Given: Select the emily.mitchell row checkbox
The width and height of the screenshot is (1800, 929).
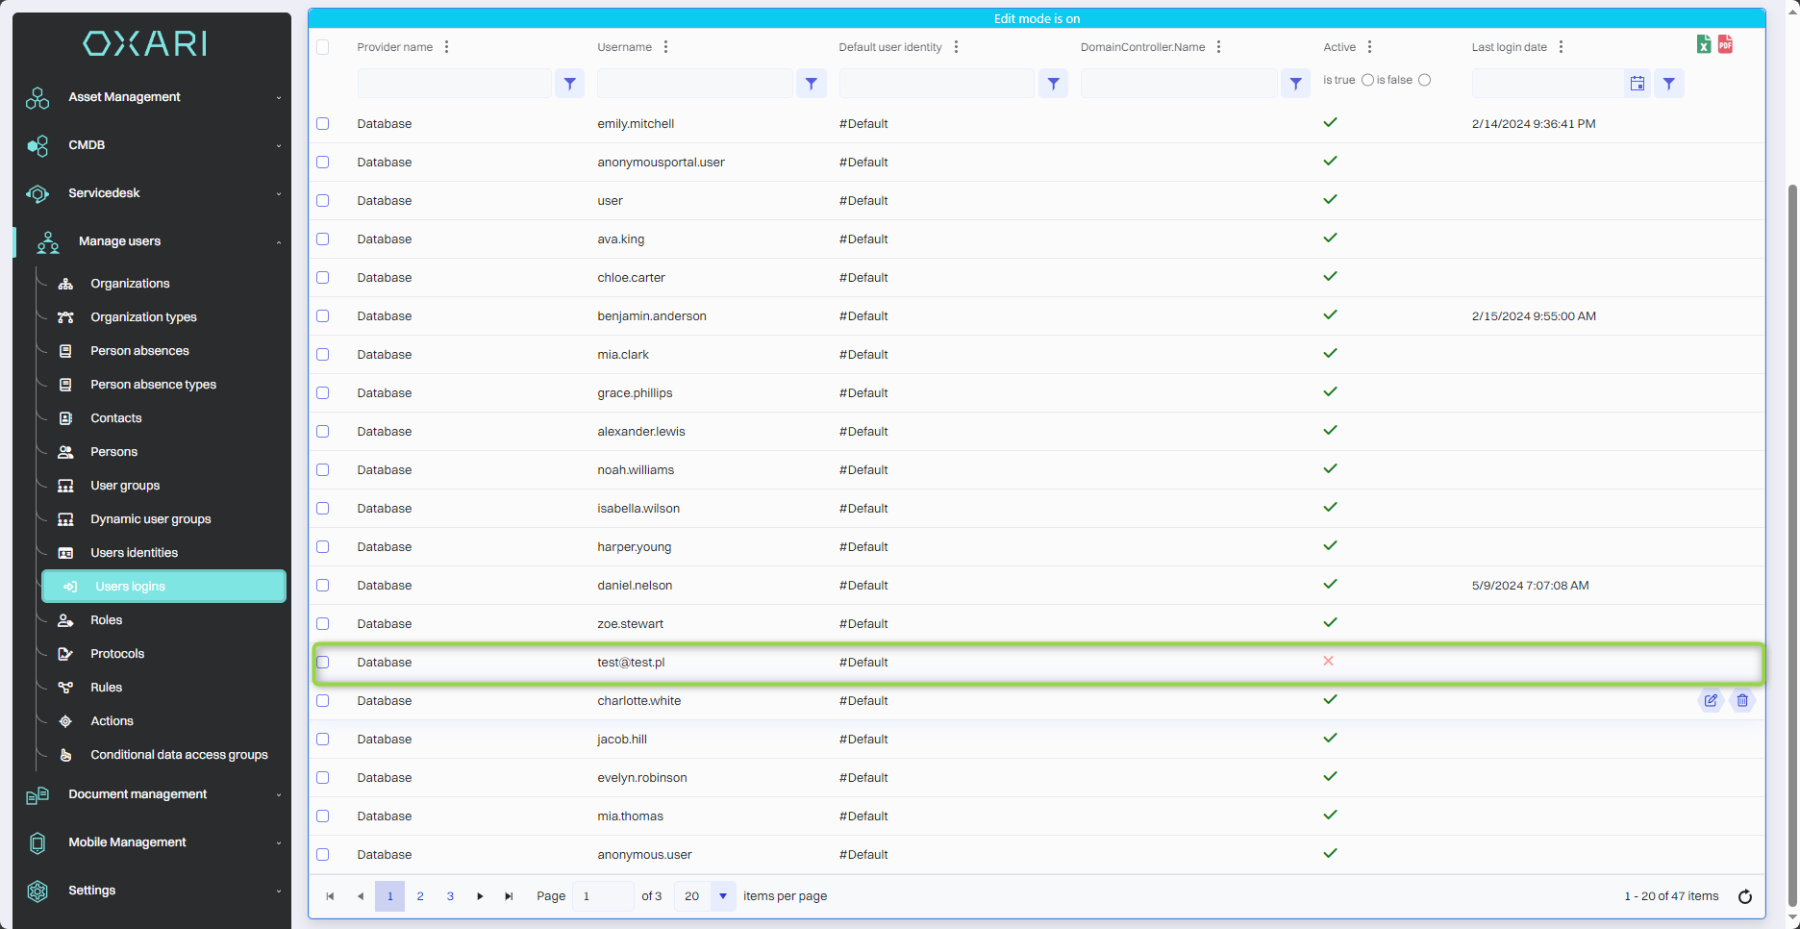Looking at the screenshot, I should 323,124.
